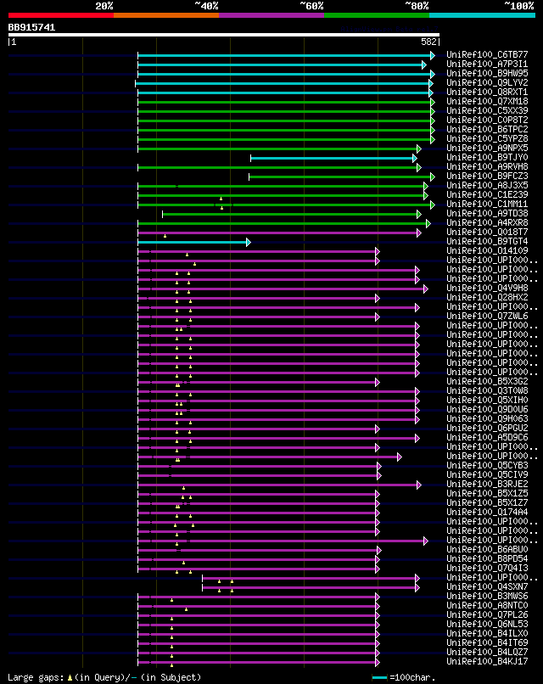Click the UniRef100_Q3T0W8 label
The width and height of the screenshot is (543, 684).
(487, 391)
